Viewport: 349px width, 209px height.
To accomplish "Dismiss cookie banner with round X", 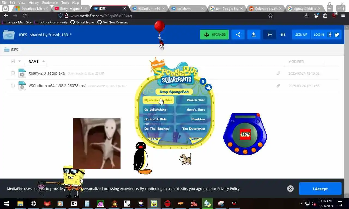I will click(290, 189).
